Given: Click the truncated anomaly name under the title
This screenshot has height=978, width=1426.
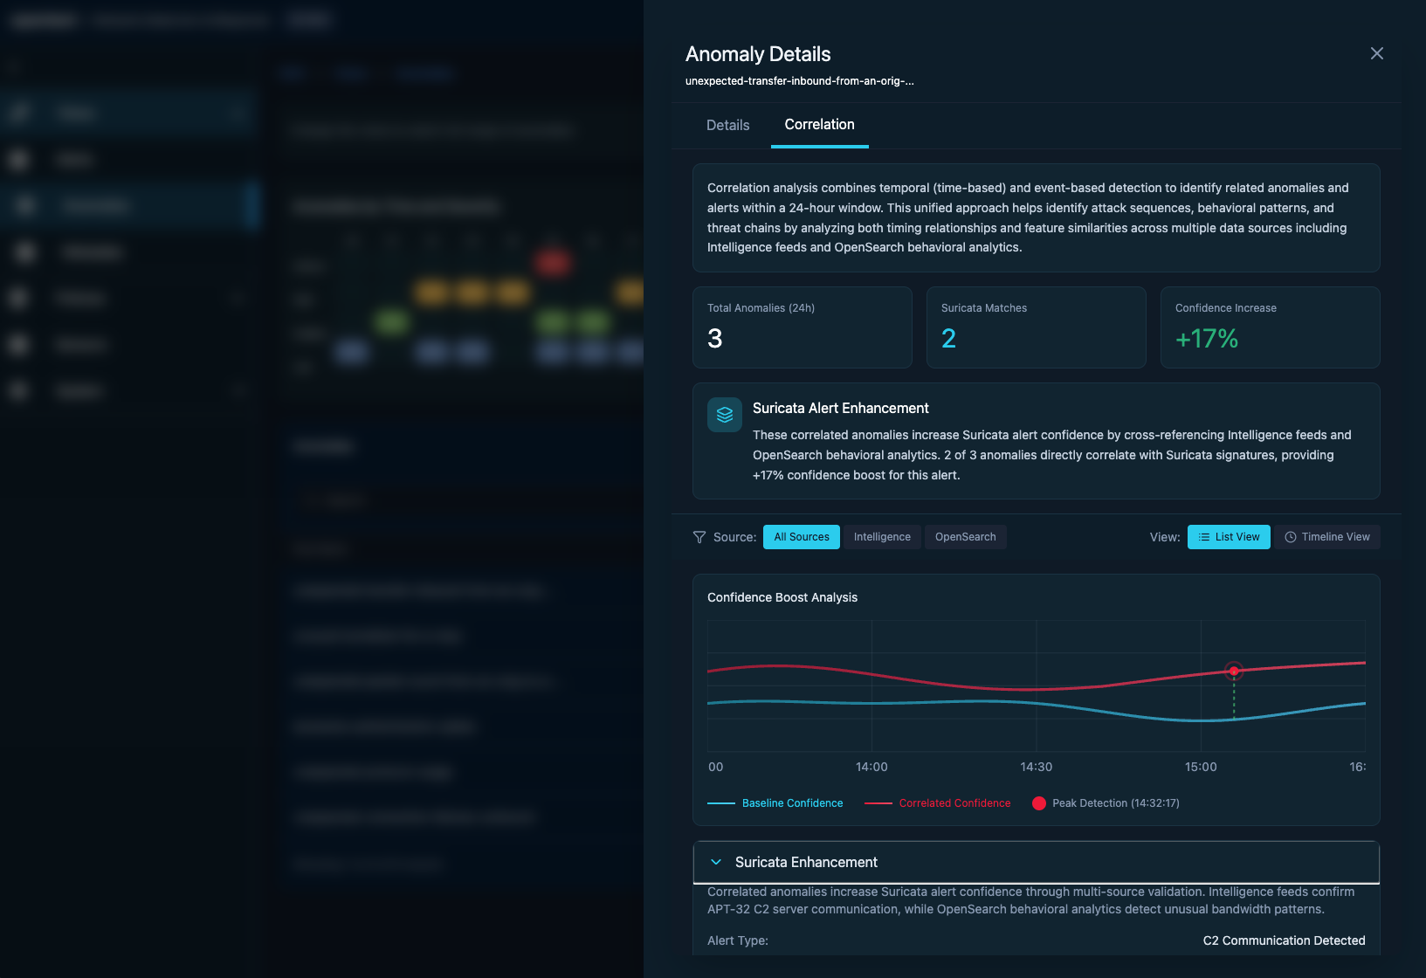Looking at the screenshot, I should pos(799,81).
